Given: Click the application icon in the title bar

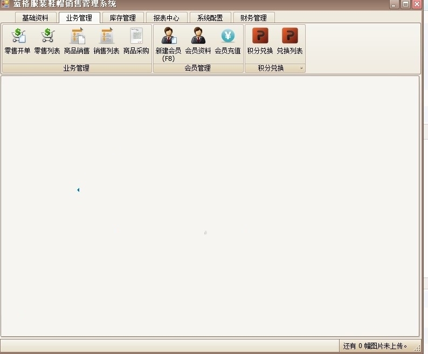Looking at the screenshot, I should 6,4.
